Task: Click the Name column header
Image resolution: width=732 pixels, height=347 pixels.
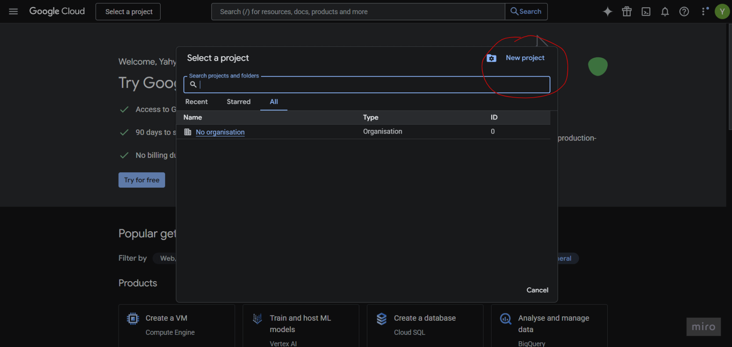Action: pyautogui.click(x=193, y=117)
